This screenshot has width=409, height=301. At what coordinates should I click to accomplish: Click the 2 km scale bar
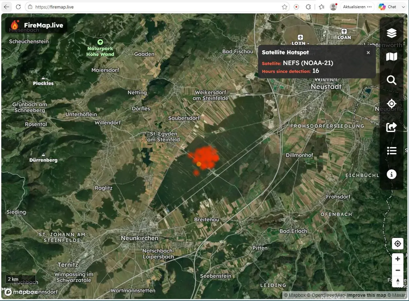(20, 279)
